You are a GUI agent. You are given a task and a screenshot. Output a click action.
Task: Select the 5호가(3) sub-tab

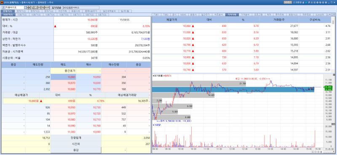pyautogui.click(x=102, y=15)
